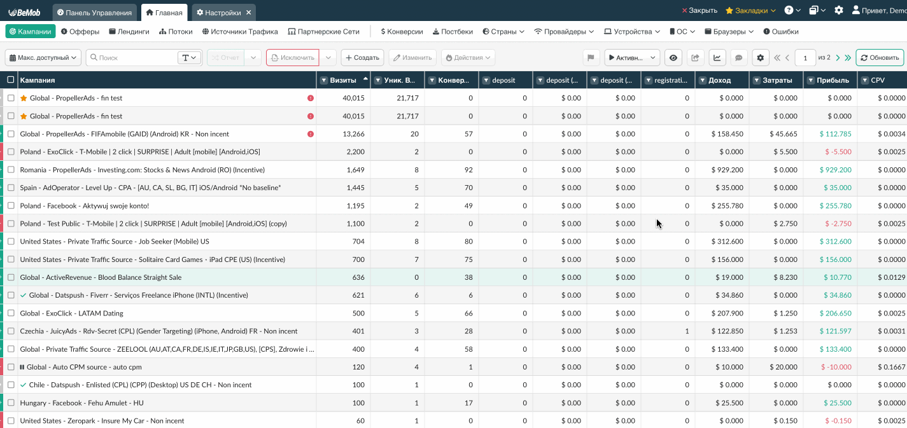Open the Устройства dropdown
The height and width of the screenshot is (428, 907).
(x=633, y=31)
